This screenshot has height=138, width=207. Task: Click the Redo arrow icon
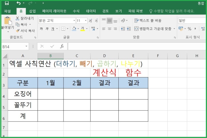(30, 3)
